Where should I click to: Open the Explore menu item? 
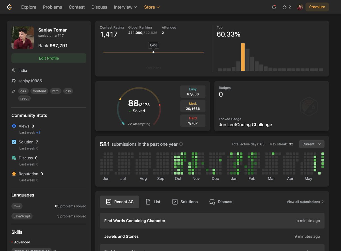[29, 7]
